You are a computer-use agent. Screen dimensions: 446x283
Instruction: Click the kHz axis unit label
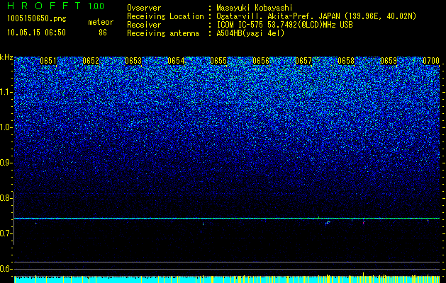6,57
